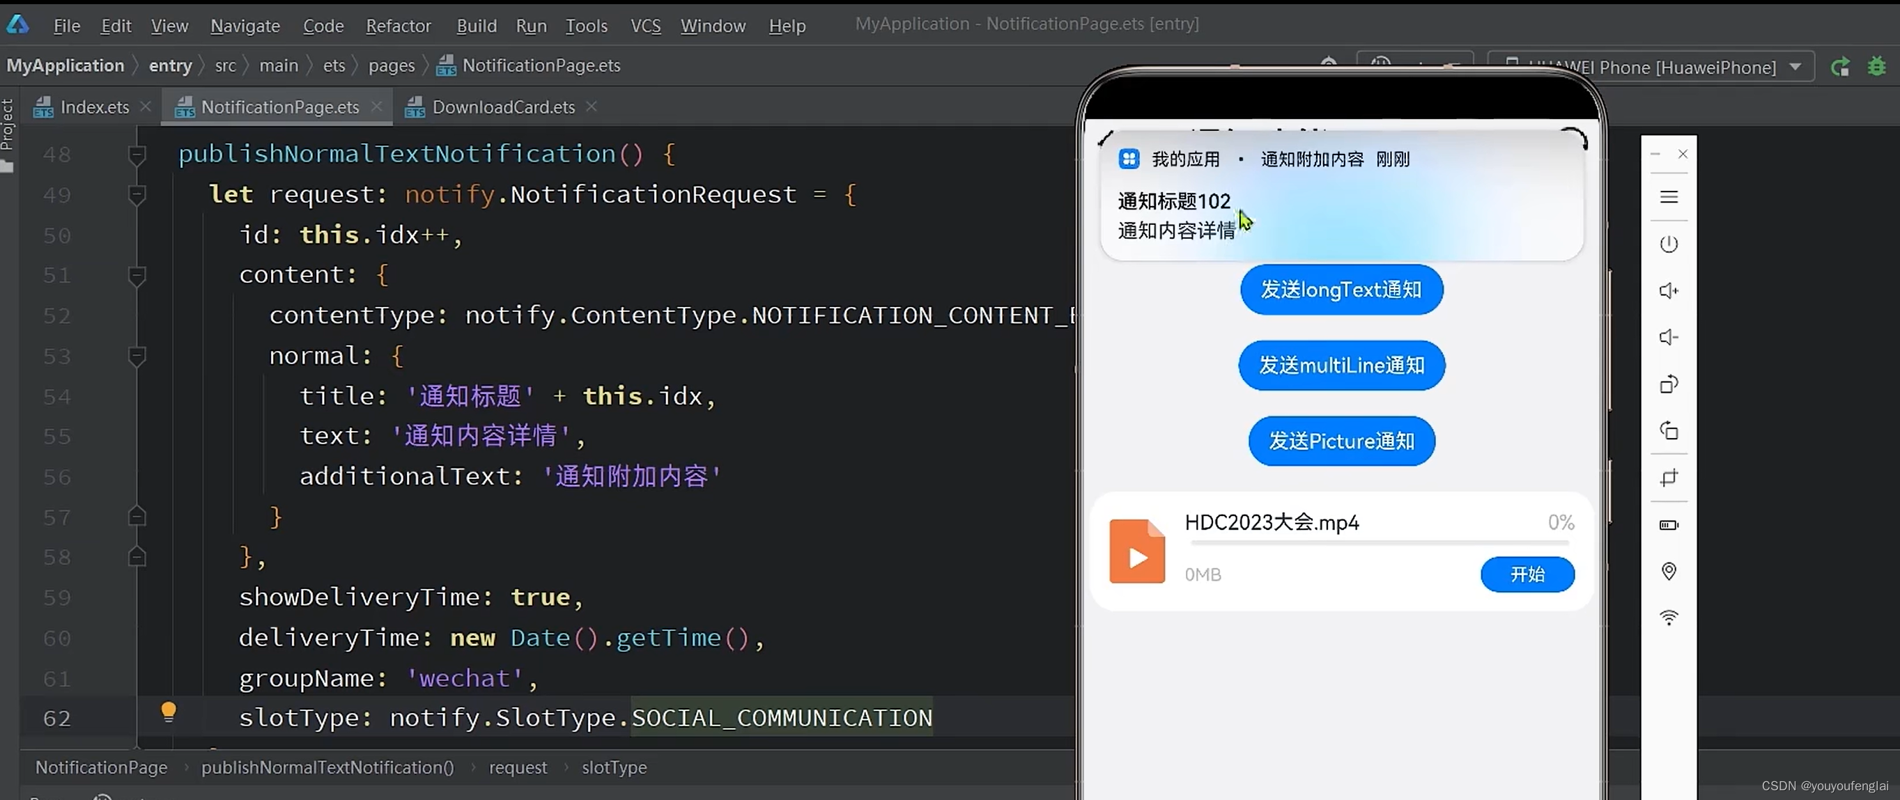
Task: Click line number 55 in gutter
Action: tap(57, 437)
